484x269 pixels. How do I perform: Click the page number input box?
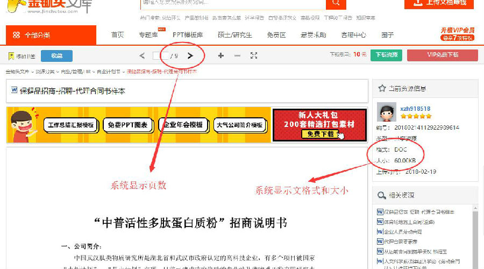[158, 55]
